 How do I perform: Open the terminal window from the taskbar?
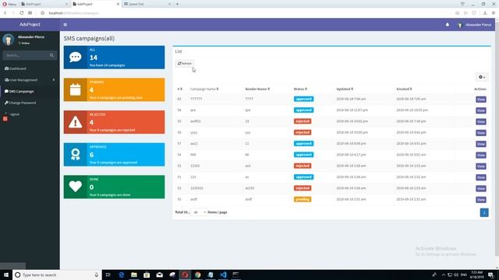tap(235, 275)
